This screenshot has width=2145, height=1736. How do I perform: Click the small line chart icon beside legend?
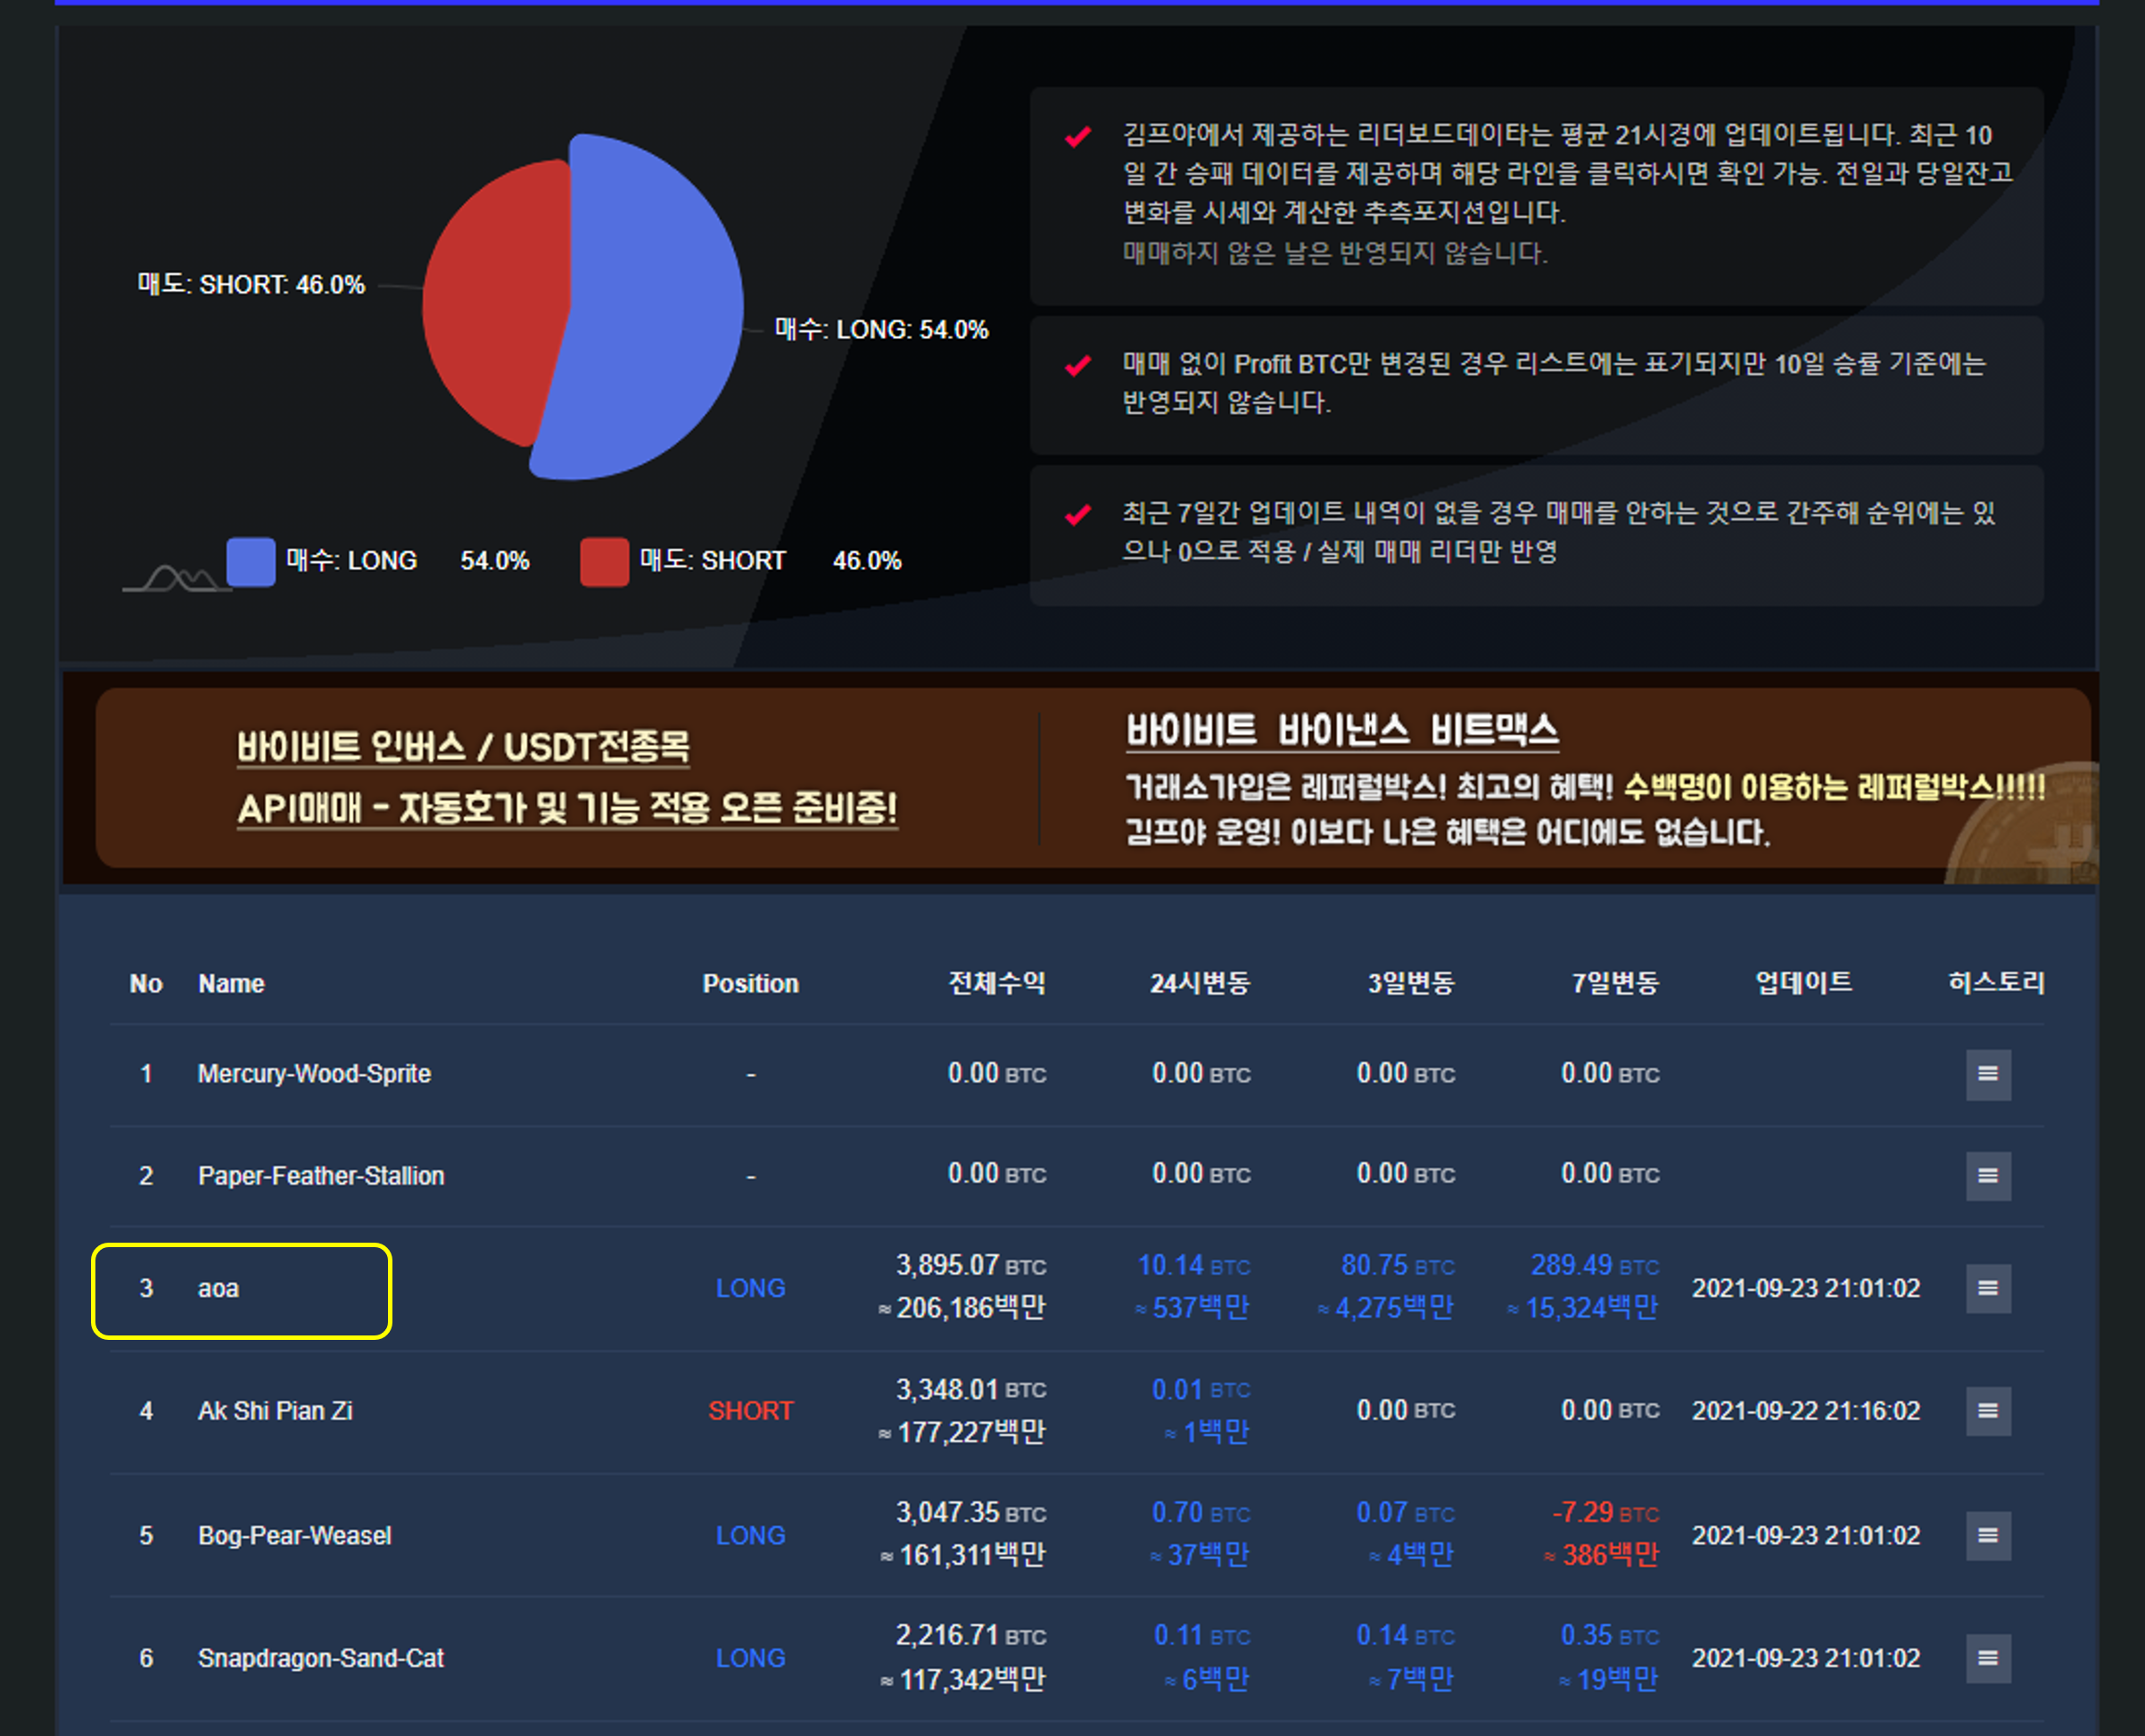tap(177, 576)
